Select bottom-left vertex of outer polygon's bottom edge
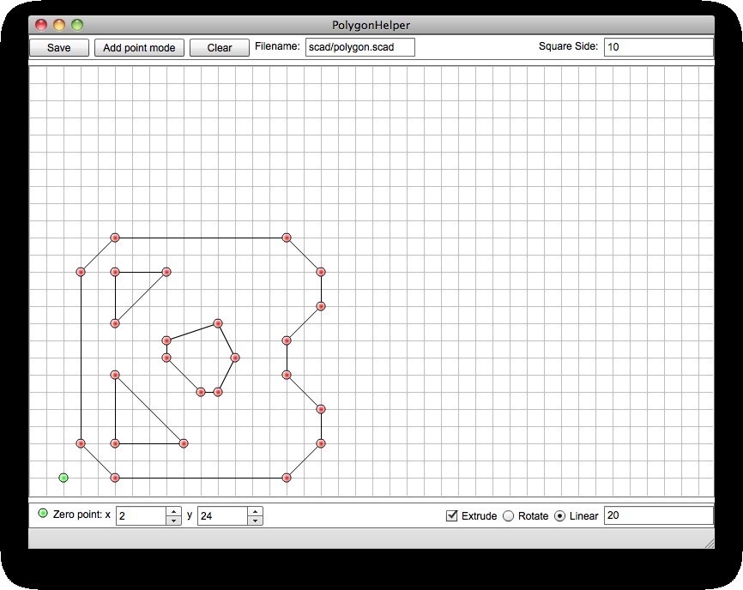The image size is (743, 590). point(115,478)
